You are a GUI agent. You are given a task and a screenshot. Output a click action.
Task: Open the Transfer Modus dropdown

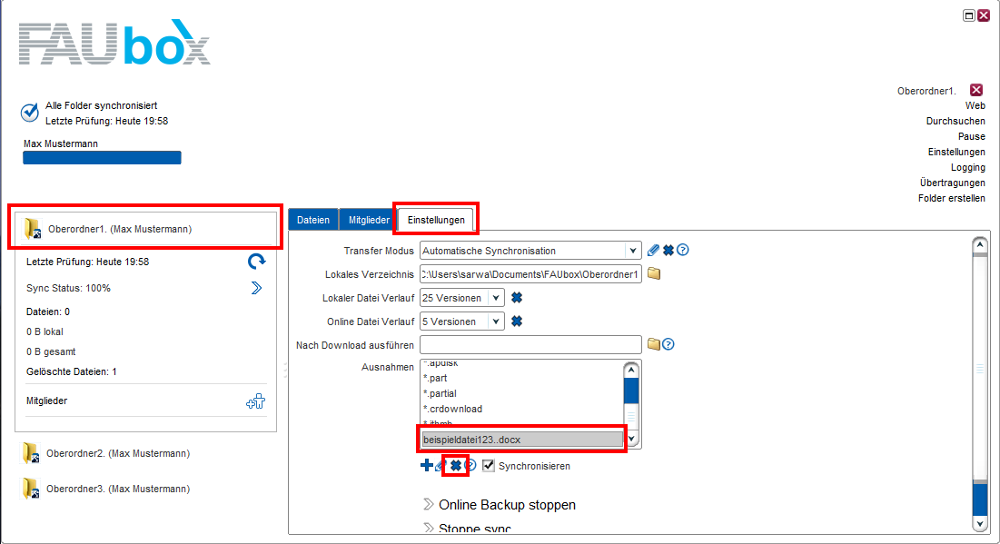[x=633, y=251]
